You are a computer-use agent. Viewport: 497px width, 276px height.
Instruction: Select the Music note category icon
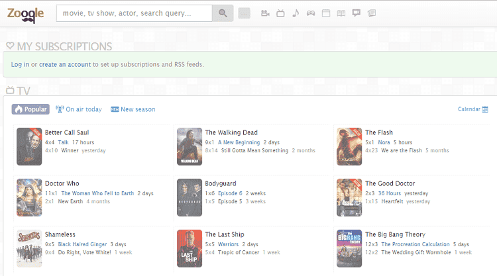tap(296, 13)
